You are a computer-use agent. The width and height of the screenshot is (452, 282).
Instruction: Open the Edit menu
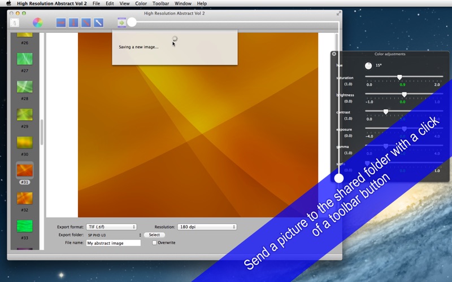(x=110, y=3)
